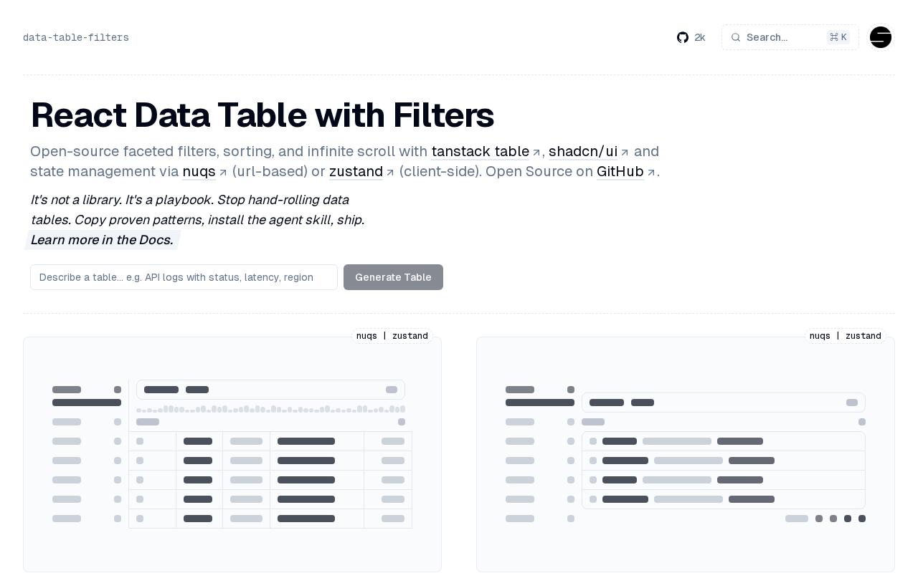
Task: Select nuqs on the left table card
Action: coord(366,336)
